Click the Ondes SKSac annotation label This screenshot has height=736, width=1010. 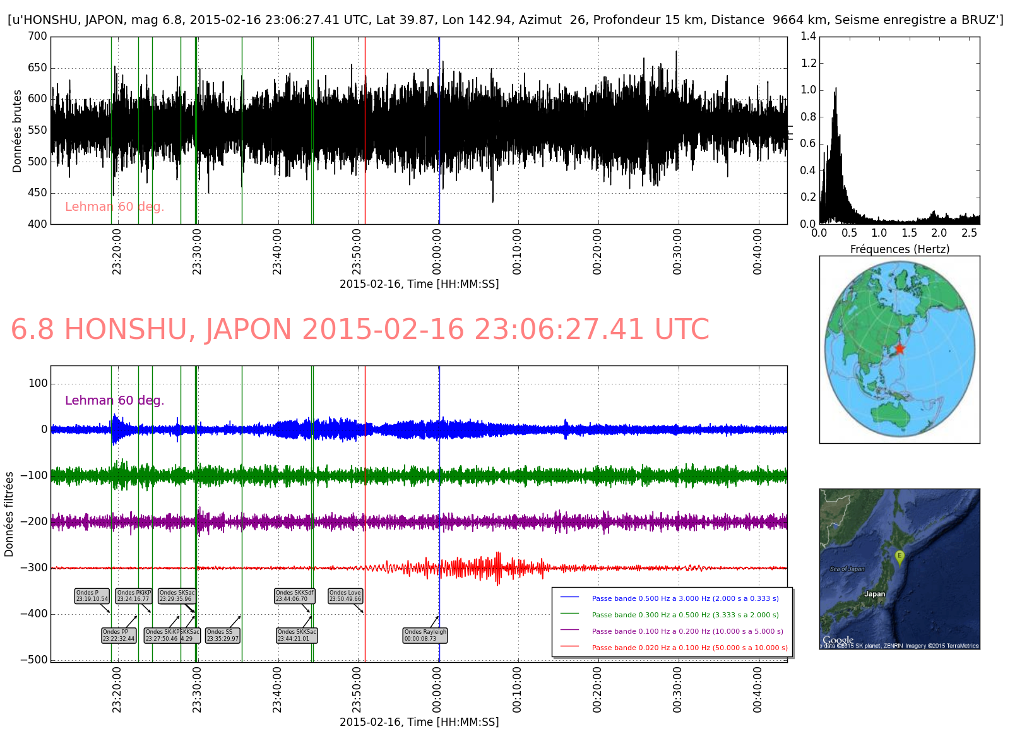(177, 596)
